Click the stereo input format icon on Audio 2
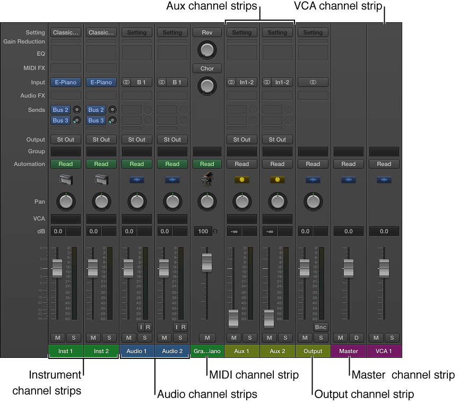Image resolution: width=468 pixels, height=404 pixels. (x=162, y=82)
